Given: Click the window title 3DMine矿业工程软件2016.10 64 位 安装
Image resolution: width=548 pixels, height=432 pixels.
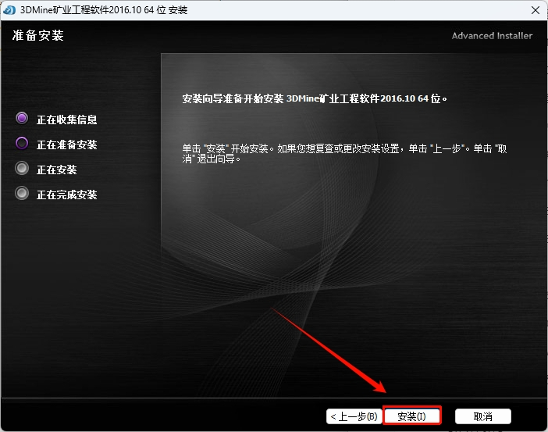Looking at the screenshot, I should (x=104, y=10).
